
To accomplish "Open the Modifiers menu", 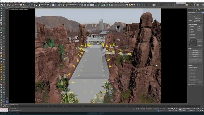I will click(x=24, y=3).
